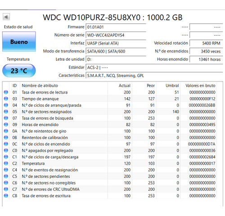This screenshot has height=216, width=225.
Task: Select Interfaz field UASP (Serial ATA)
Action: pyautogui.click(x=116, y=43)
